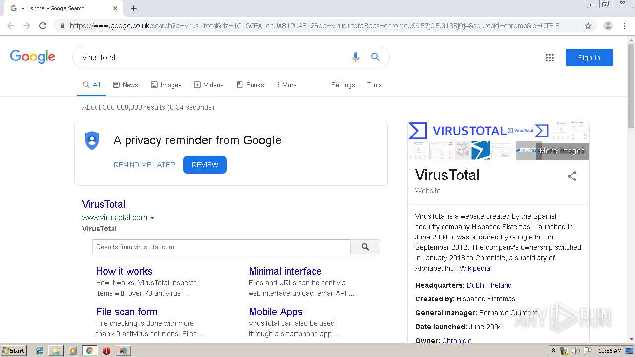Switch to the Books tab

point(251,85)
